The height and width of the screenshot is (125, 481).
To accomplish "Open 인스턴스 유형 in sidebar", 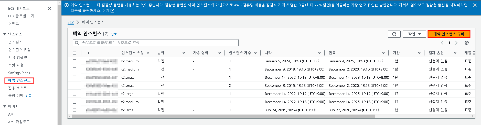I will (x=19, y=50).
